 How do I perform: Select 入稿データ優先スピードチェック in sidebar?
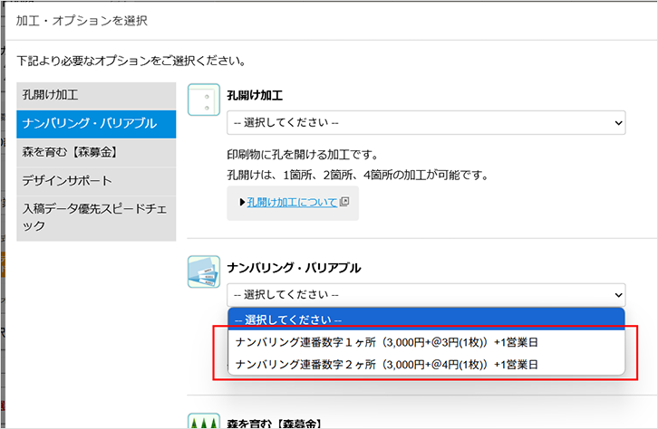tap(96, 218)
